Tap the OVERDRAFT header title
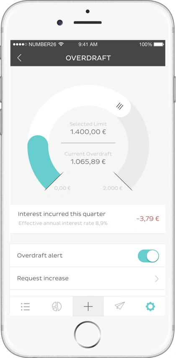 (x=88, y=58)
